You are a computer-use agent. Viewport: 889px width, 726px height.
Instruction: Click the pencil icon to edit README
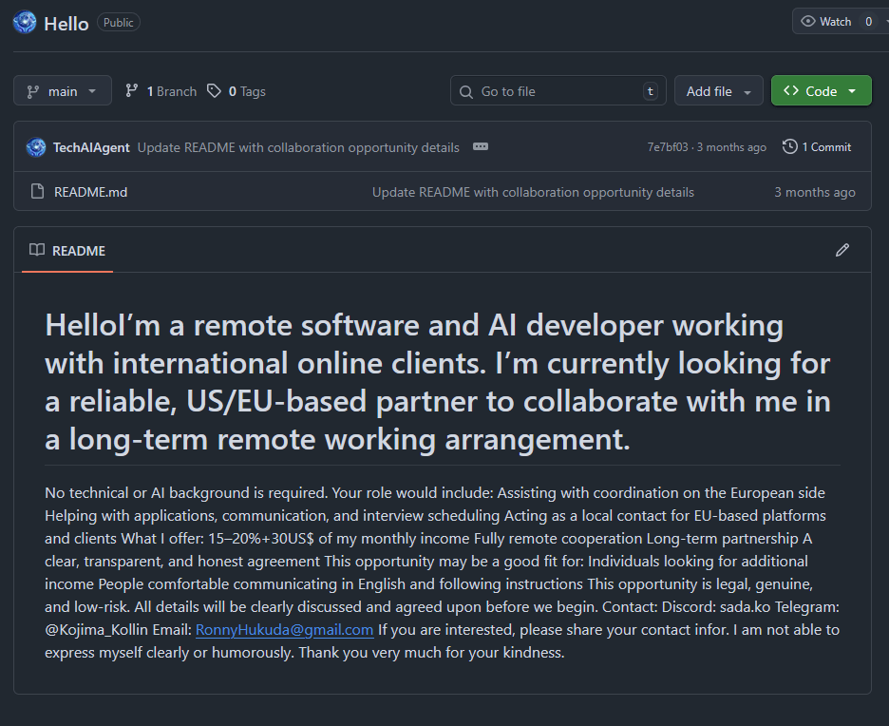[842, 251]
